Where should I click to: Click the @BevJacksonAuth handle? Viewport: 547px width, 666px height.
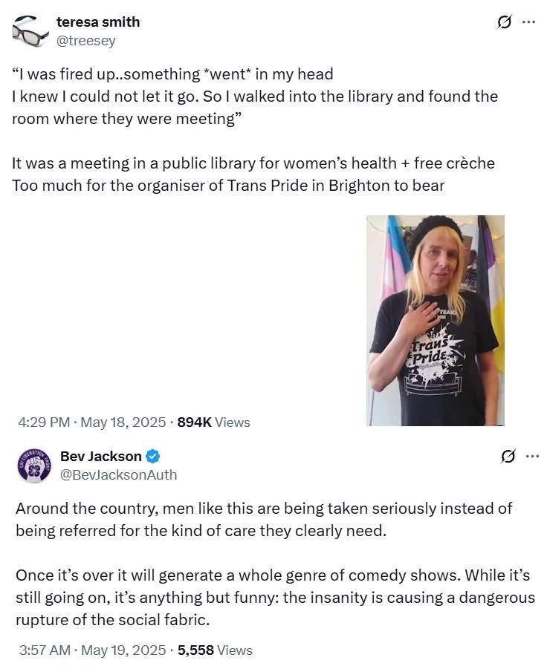coord(118,474)
